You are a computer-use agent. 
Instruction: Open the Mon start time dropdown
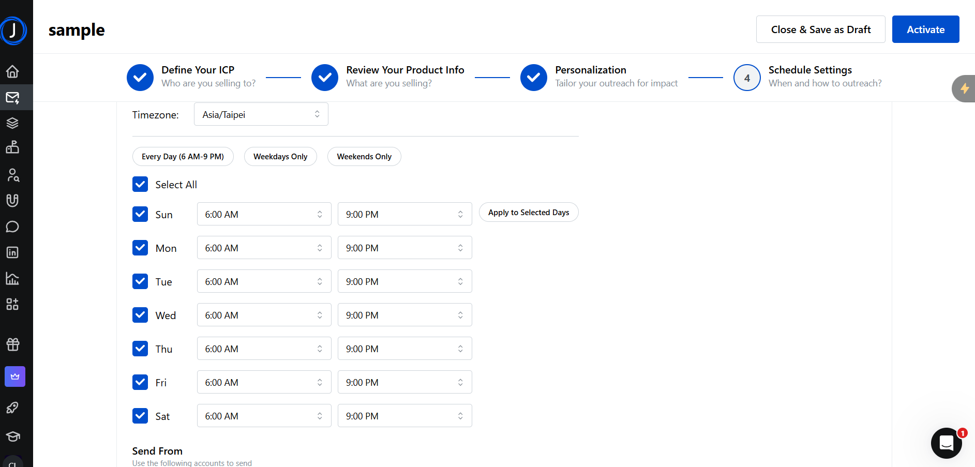coord(264,247)
